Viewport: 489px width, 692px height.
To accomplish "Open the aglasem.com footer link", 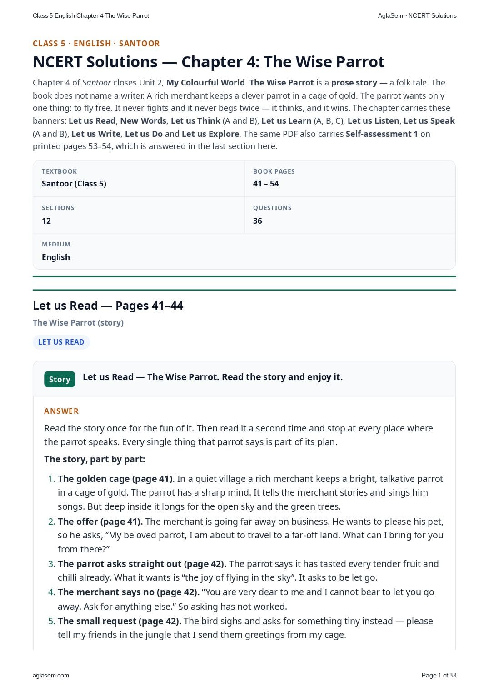I will (x=51, y=675).
